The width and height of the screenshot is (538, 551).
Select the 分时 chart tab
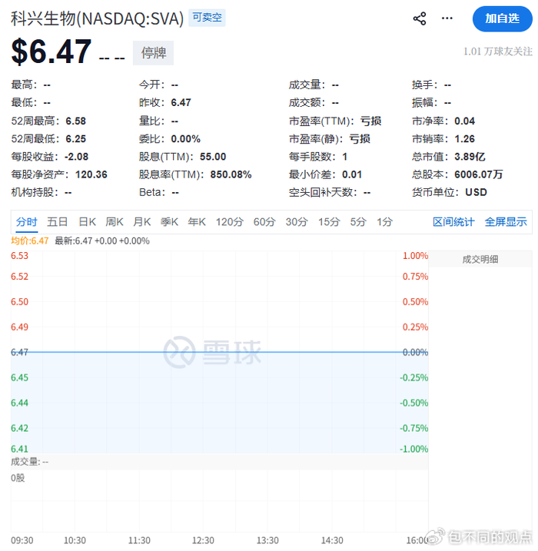pyautogui.click(x=27, y=222)
